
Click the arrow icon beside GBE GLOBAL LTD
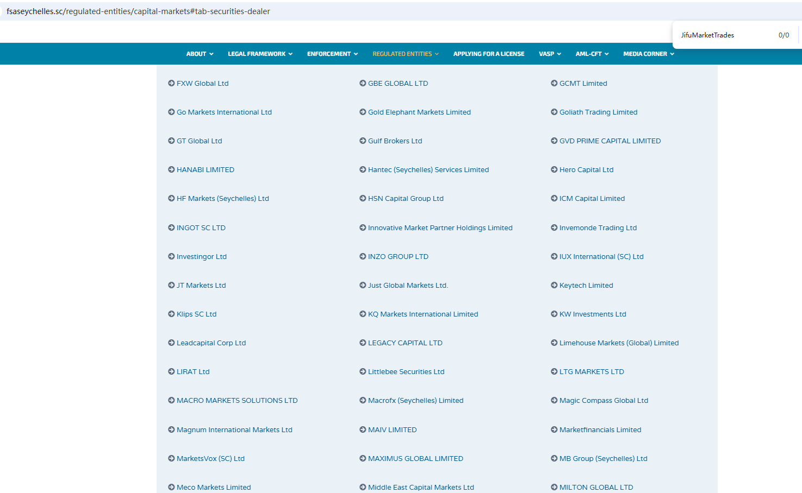(363, 83)
